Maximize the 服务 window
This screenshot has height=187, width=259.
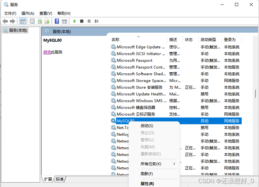(237, 4)
